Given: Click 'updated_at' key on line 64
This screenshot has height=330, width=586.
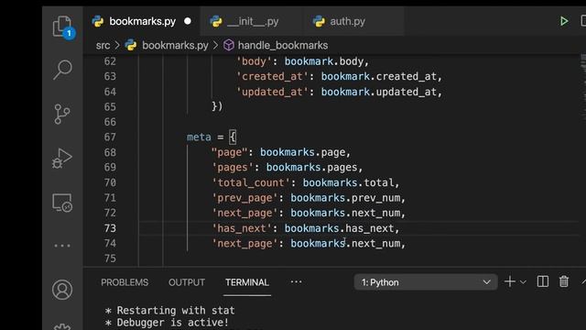Looking at the screenshot, I should (x=275, y=92).
